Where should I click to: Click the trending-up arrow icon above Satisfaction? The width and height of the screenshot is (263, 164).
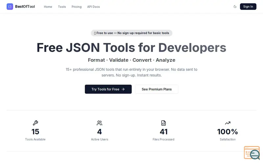click(227, 123)
